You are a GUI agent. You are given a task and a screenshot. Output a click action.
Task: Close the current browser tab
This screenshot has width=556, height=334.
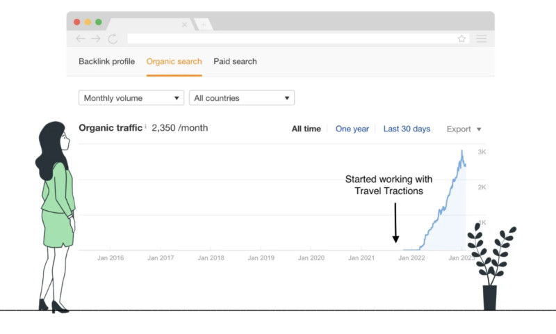point(184,24)
